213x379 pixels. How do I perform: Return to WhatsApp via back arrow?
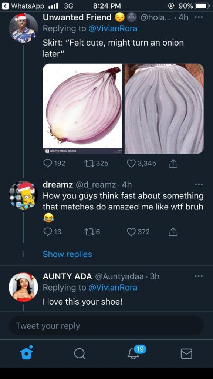pos(5,6)
